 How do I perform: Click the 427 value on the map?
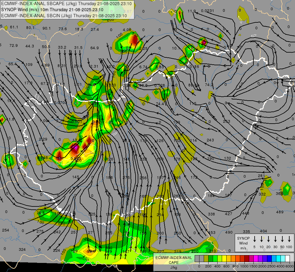(x=228, y=214)
